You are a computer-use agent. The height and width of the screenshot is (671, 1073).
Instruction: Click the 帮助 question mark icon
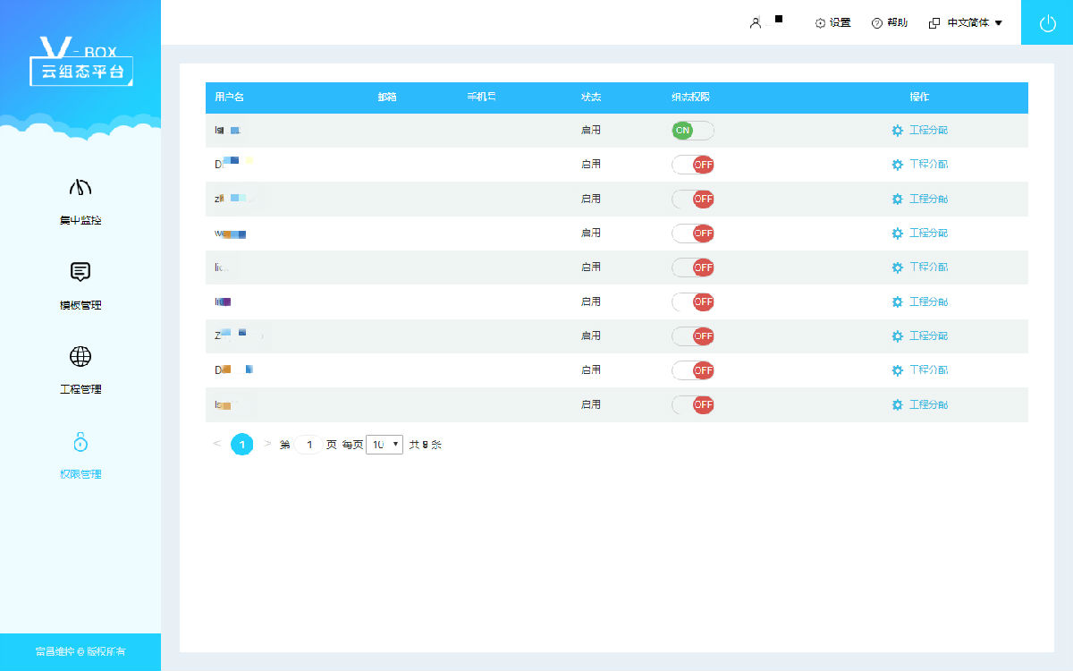876,23
